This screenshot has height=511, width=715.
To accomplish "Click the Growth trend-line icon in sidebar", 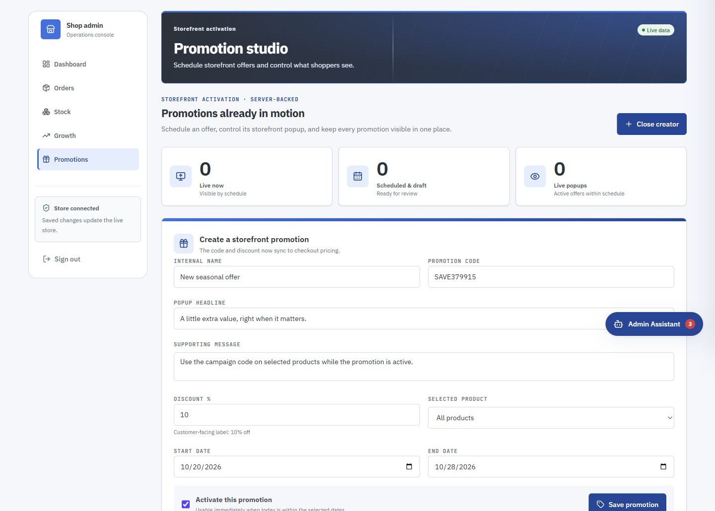I will pos(46,135).
